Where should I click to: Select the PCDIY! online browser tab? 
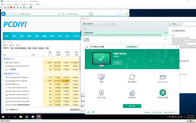click(77, 14)
